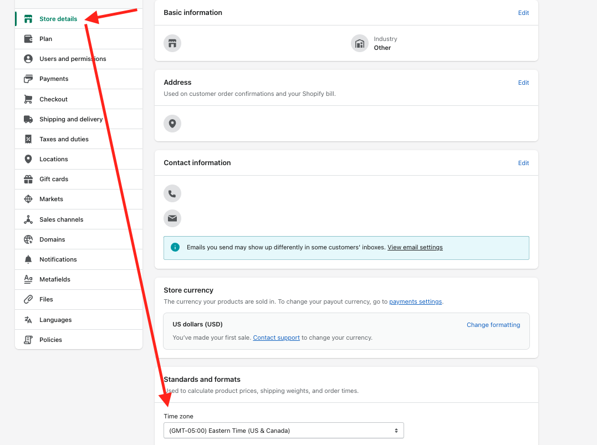Click the Address location pin icon
The width and height of the screenshot is (597, 445).
pos(172,124)
